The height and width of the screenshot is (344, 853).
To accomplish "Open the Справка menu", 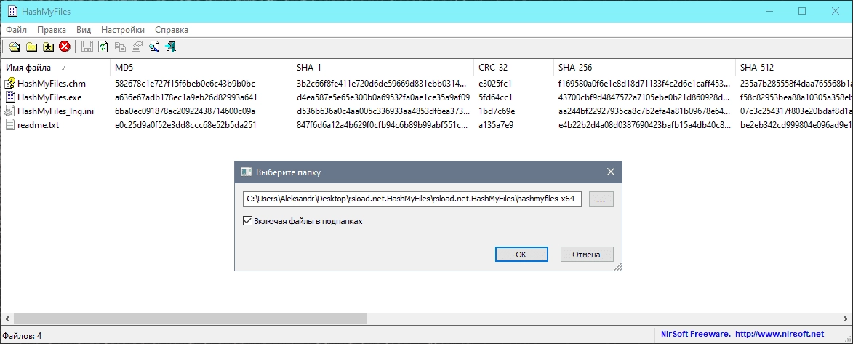I will [172, 30].
